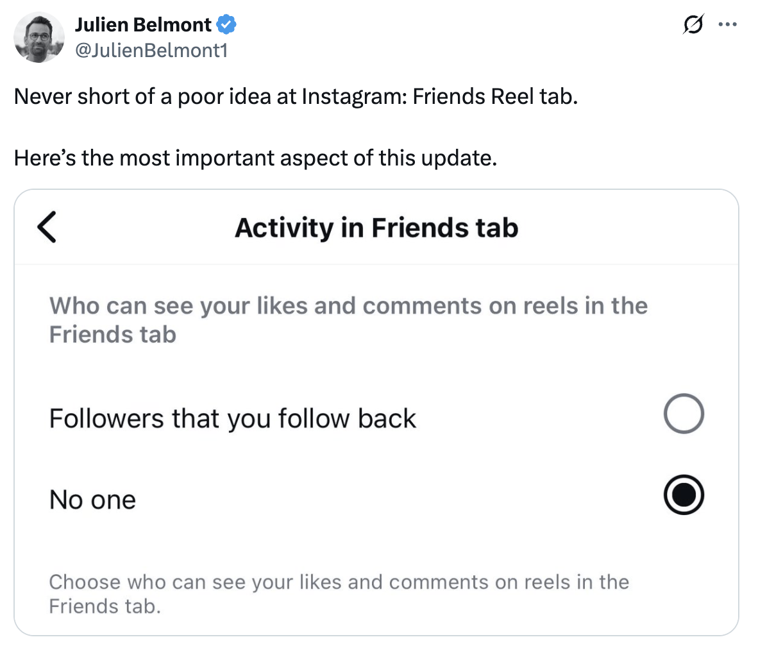Click Friends tab text under the heading
This screenshot has width=758, height=653.
[112, 334]
